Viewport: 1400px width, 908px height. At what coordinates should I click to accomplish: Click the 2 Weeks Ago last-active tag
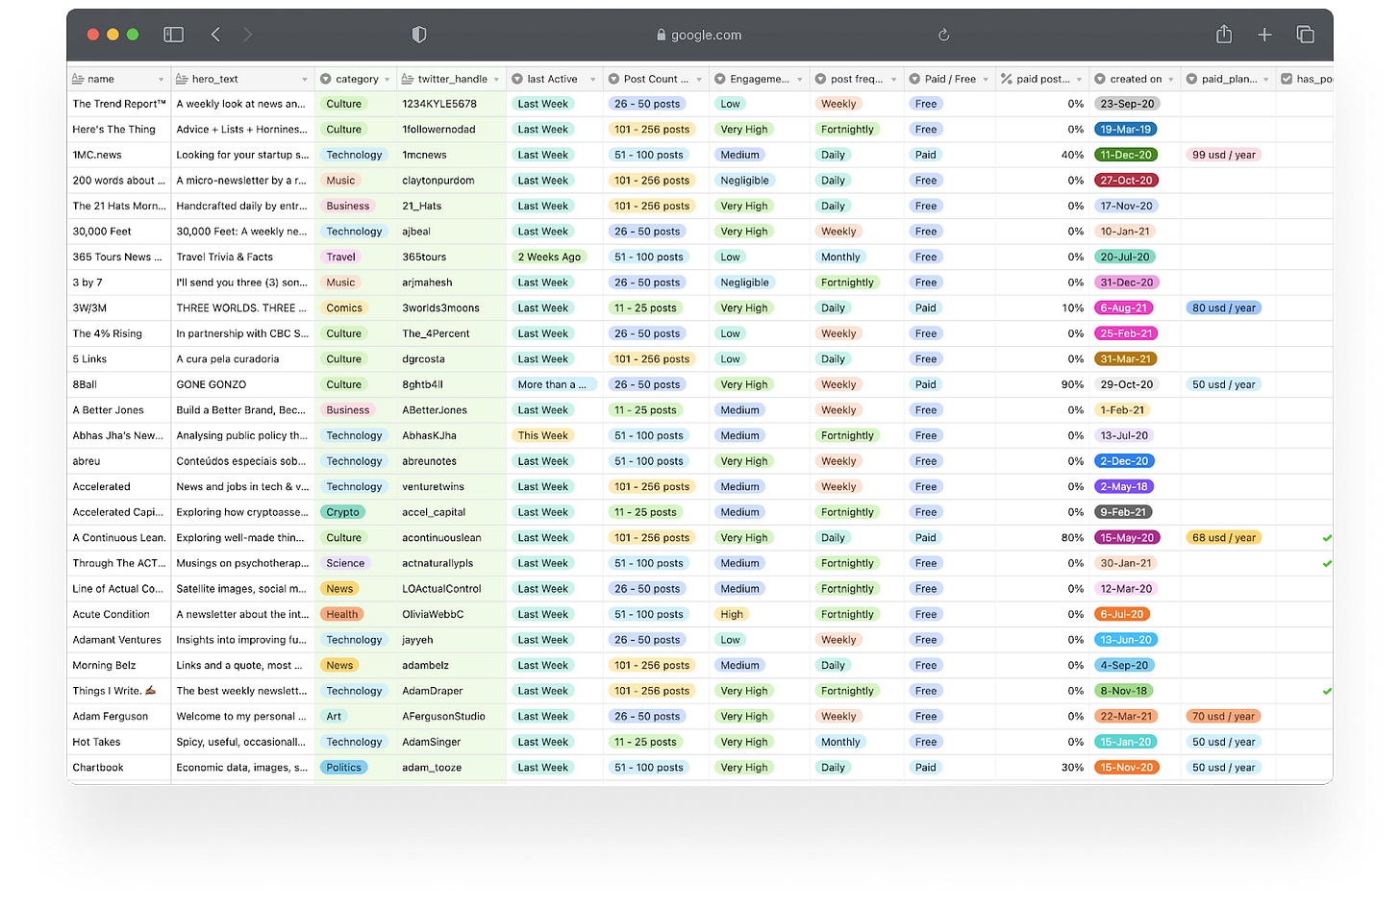tap(549, 258)
